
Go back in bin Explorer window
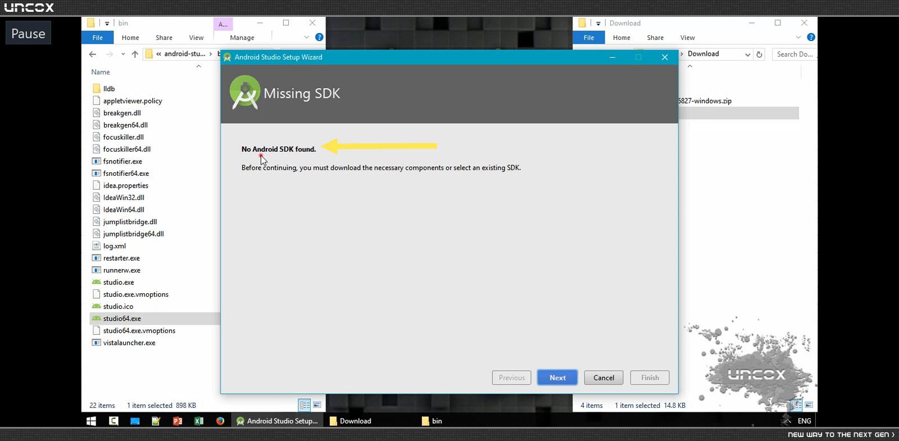(x=93, y=54)
